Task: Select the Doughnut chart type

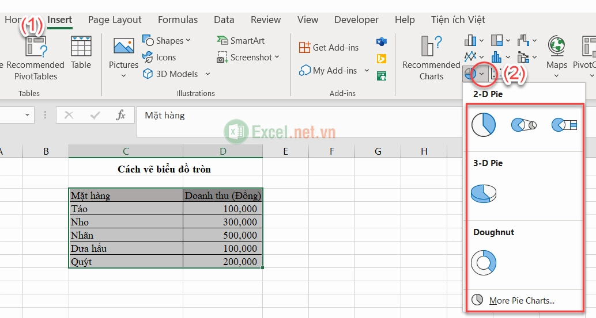Action: click(484, 262)
